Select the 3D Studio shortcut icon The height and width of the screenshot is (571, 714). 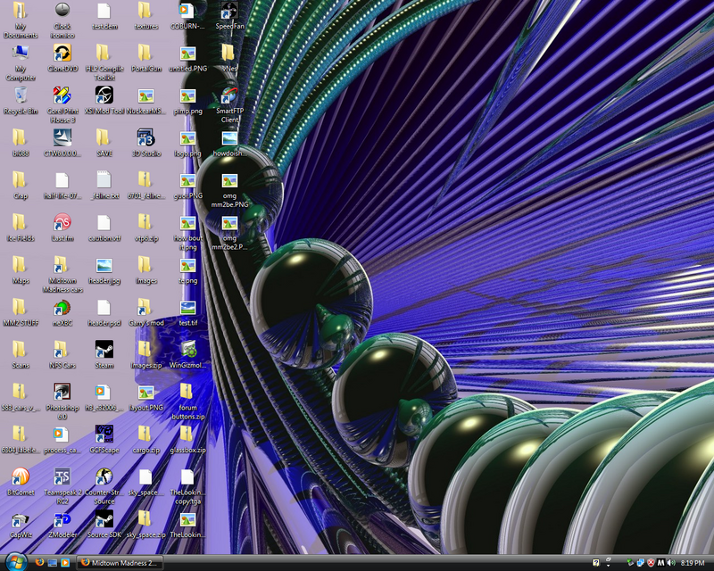click(x=145, y=138)
